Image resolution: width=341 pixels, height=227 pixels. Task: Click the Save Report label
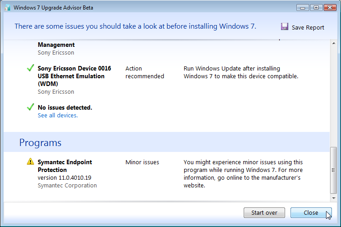click(x=308, y=28)
